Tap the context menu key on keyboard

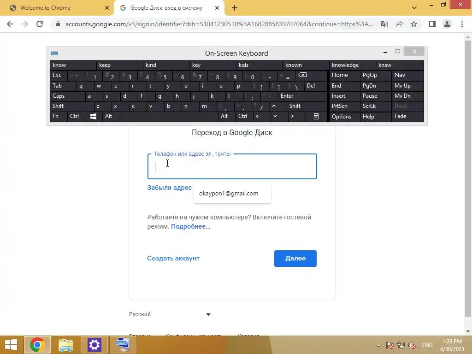[316, 116]
